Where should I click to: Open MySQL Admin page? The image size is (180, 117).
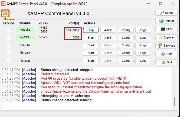108,38
